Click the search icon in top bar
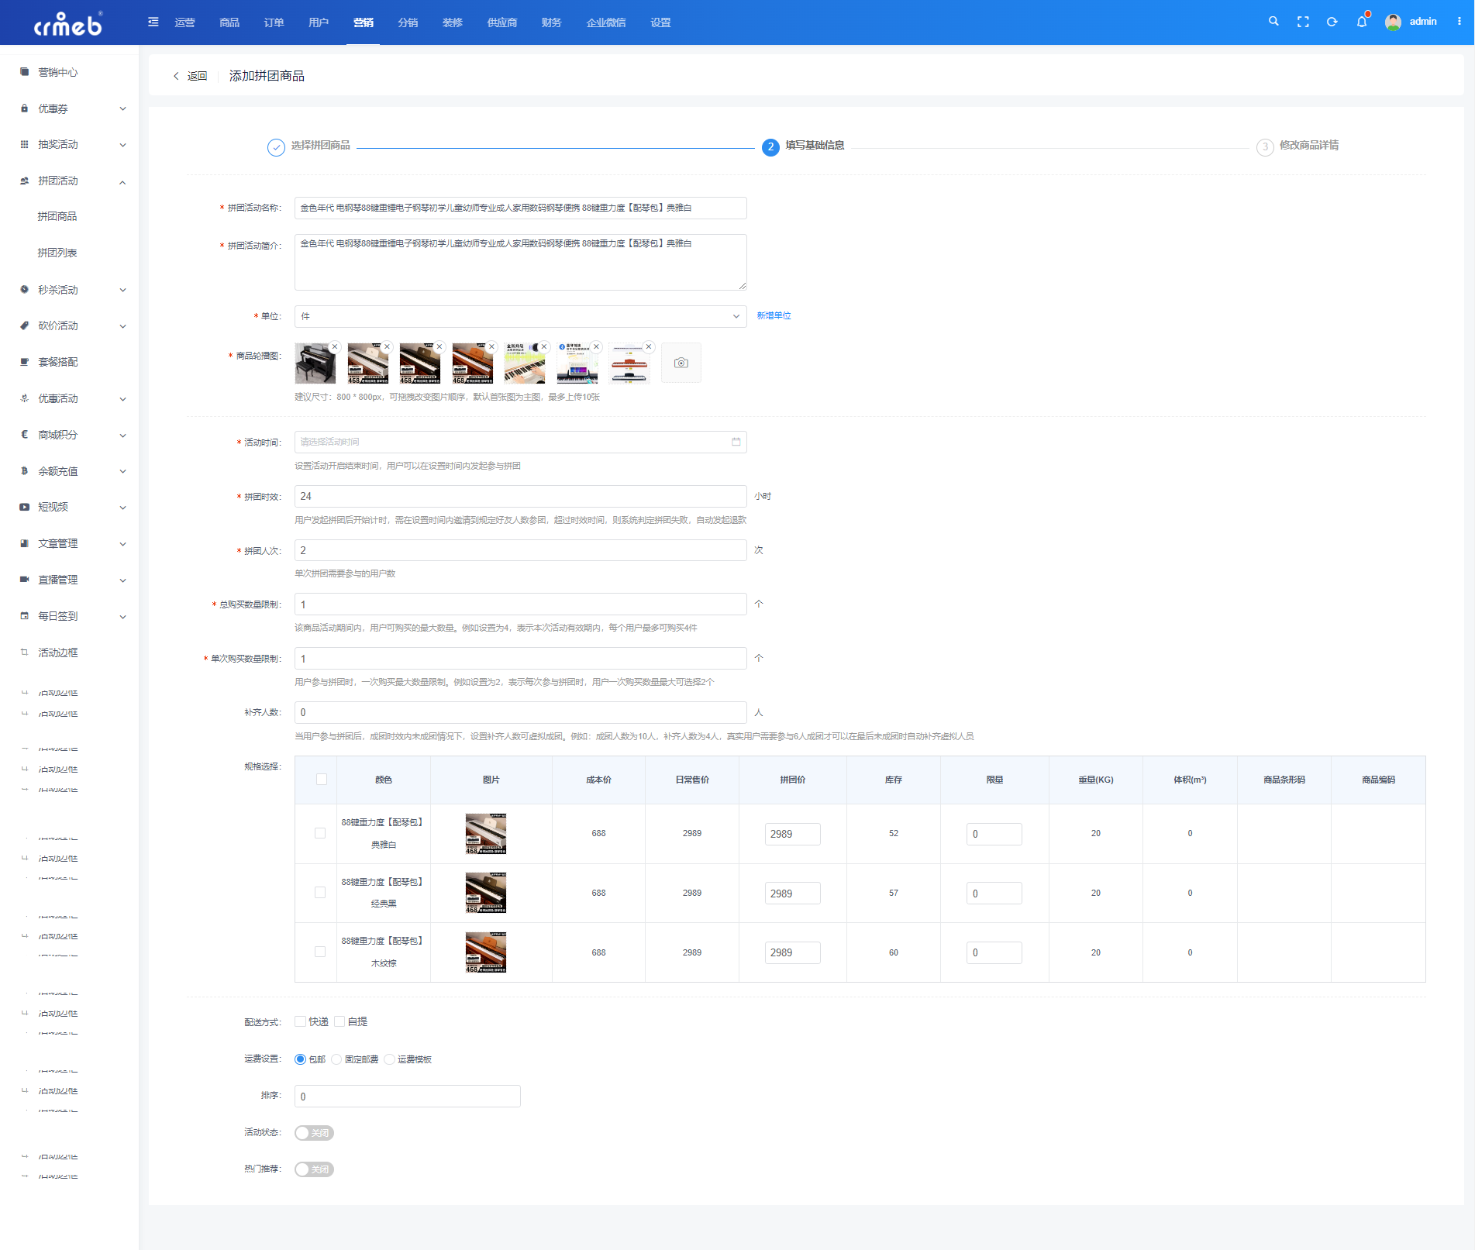The image size is (1475, 1250). 1273,22
